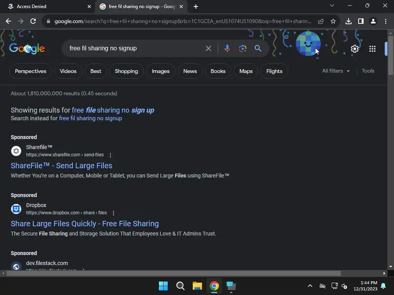
Task: Click dev.filestack.com sponsored listing
Action: click(47, 263)
